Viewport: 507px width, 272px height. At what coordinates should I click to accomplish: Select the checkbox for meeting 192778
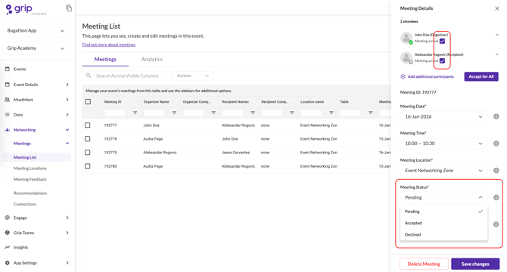88,139
